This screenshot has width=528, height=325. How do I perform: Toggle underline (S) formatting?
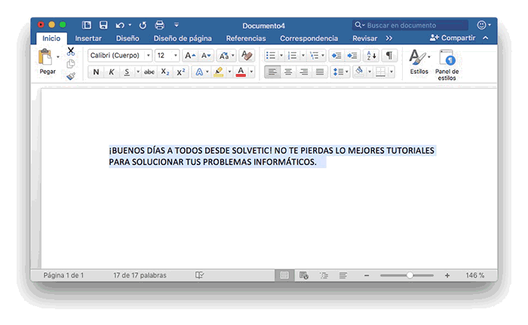(x=127, y=72)
